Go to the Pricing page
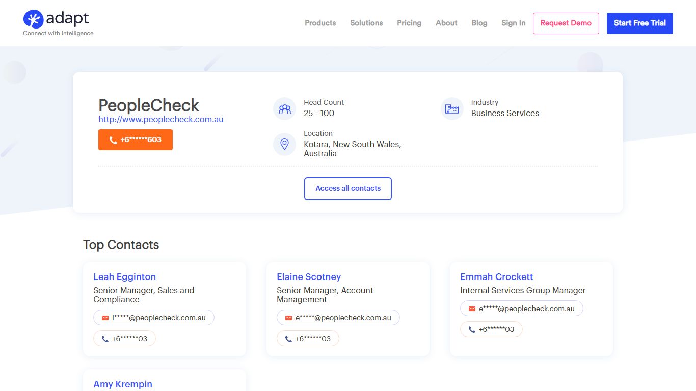 click(x=409, y=23)
